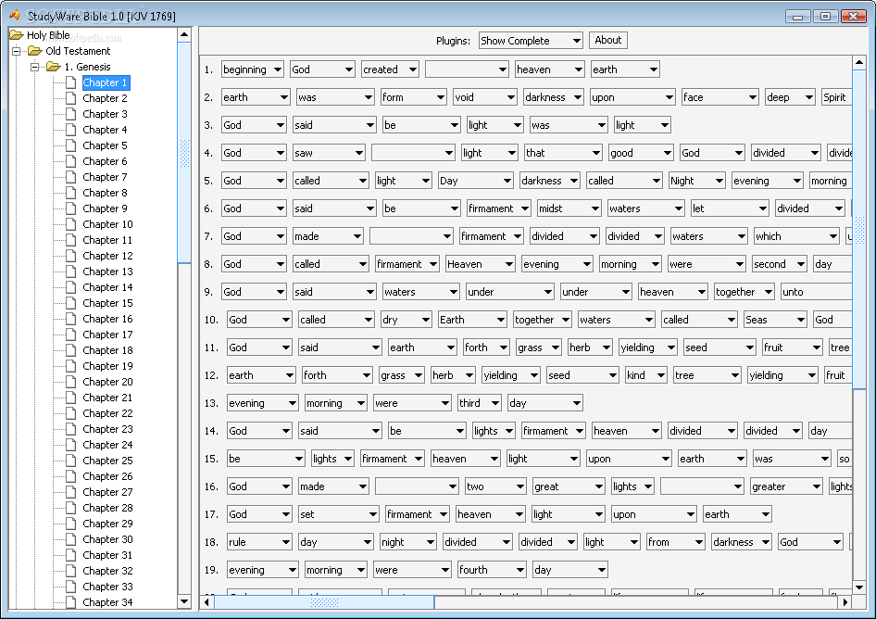Click the StudyWare flame icon in title bar

tap(15, 16)
